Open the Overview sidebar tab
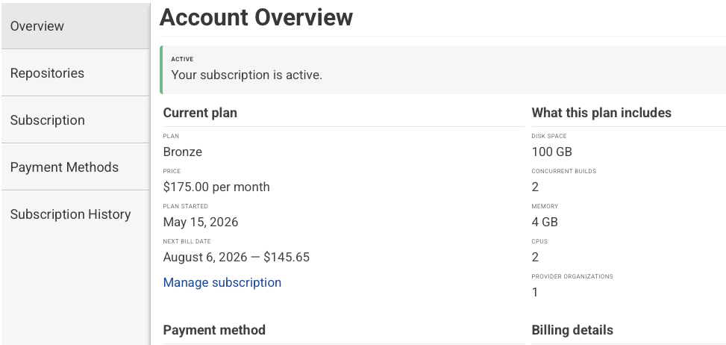Screen dimensions: 726x345 tap(75, 26)
